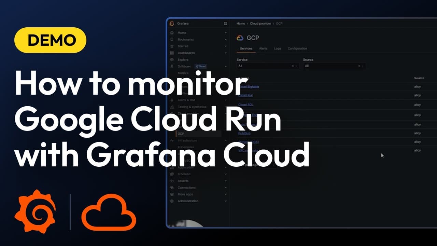The height and width of the screenshot is (246, 437).
Task: Expand the Administration menu chevron
Action: [x=226, y=201]
